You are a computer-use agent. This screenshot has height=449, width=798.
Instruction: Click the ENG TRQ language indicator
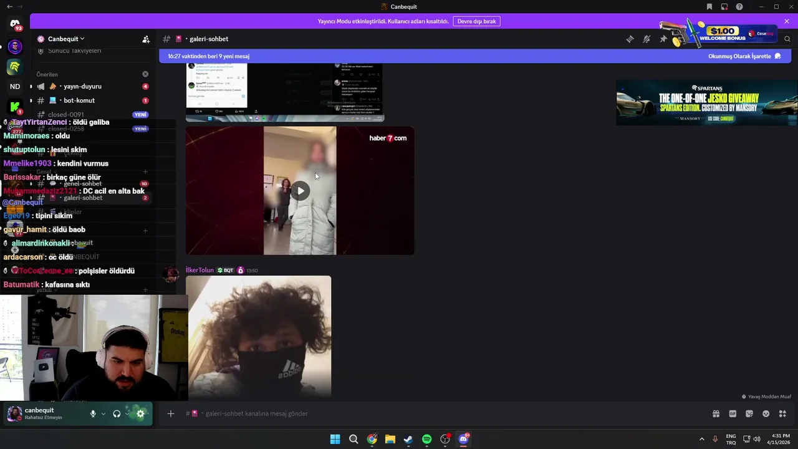tap(731, 439)
